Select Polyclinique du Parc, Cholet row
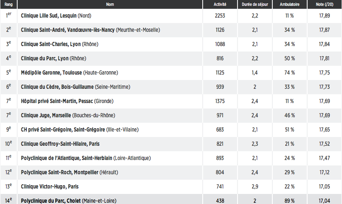Screen dimensions: 342x204 pos(171,199)
